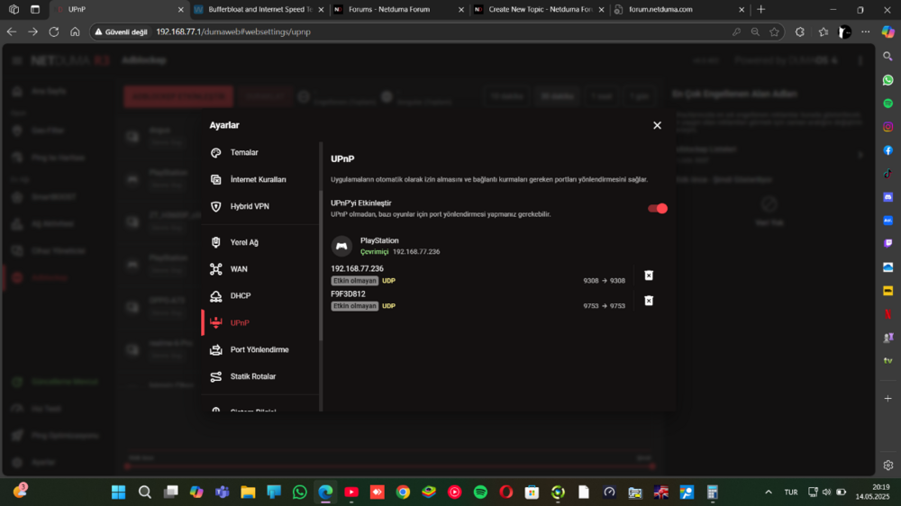The image size is (901, 506).
Task: Disable the UPnP enable toggle switch
Action: click(658, 209)
